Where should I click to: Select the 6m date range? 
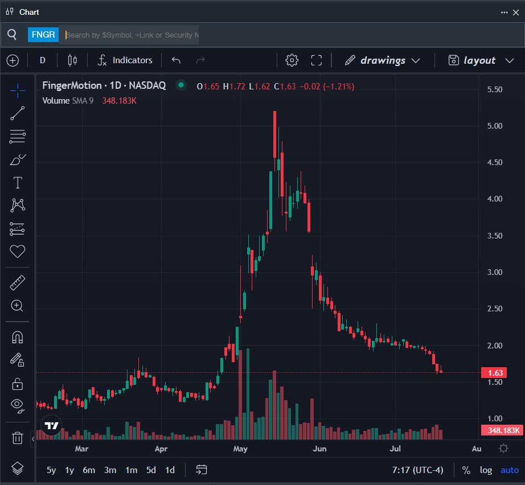pos(89,470)
